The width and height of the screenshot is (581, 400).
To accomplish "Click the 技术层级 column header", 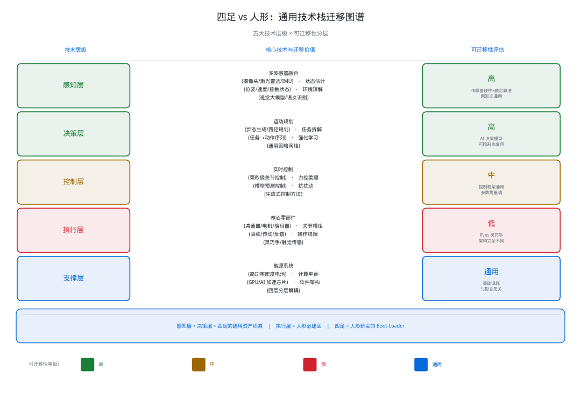I will pyautogui.click(x=76, y=49).
